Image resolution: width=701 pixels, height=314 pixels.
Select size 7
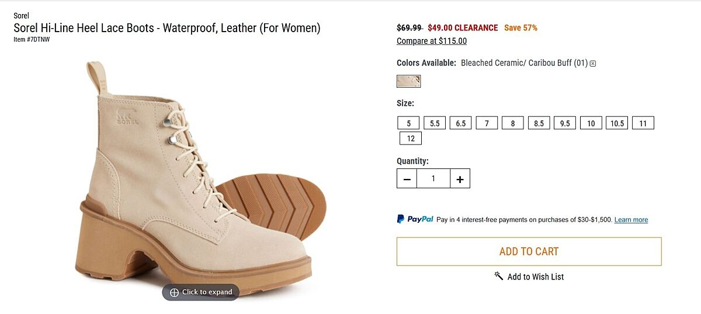487,123
